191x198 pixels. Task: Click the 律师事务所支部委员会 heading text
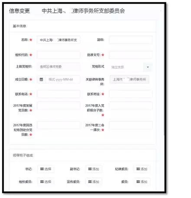(99, 11)
